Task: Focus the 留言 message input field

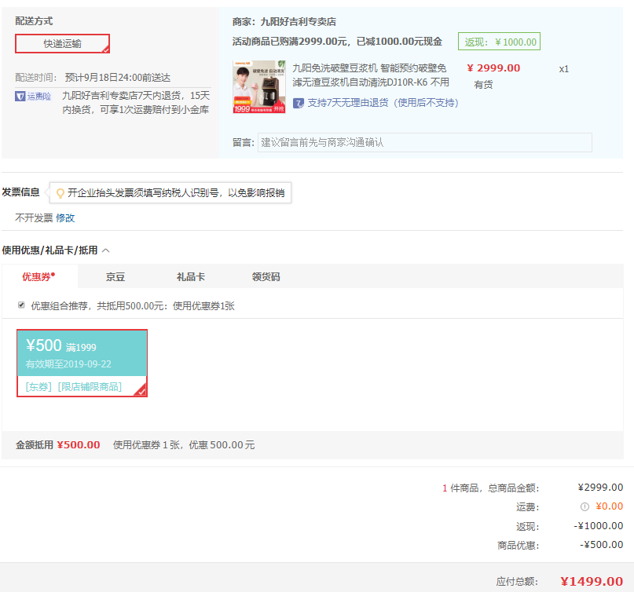Action: [x=424, y=142]
